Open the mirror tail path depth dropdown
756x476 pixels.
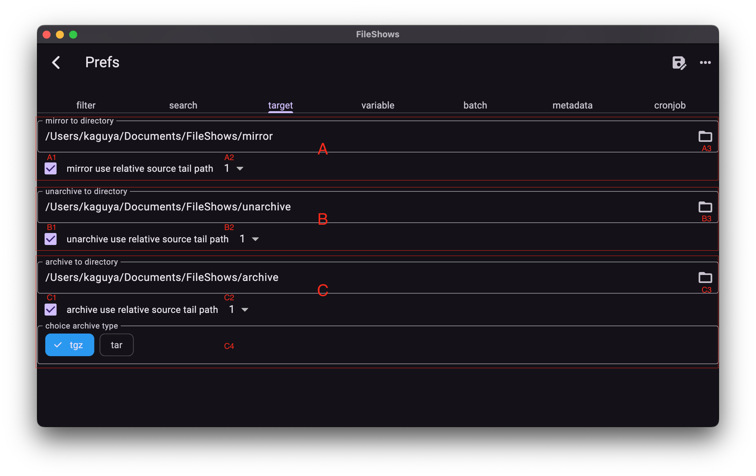pyautogui.click(x=233, y=168)
